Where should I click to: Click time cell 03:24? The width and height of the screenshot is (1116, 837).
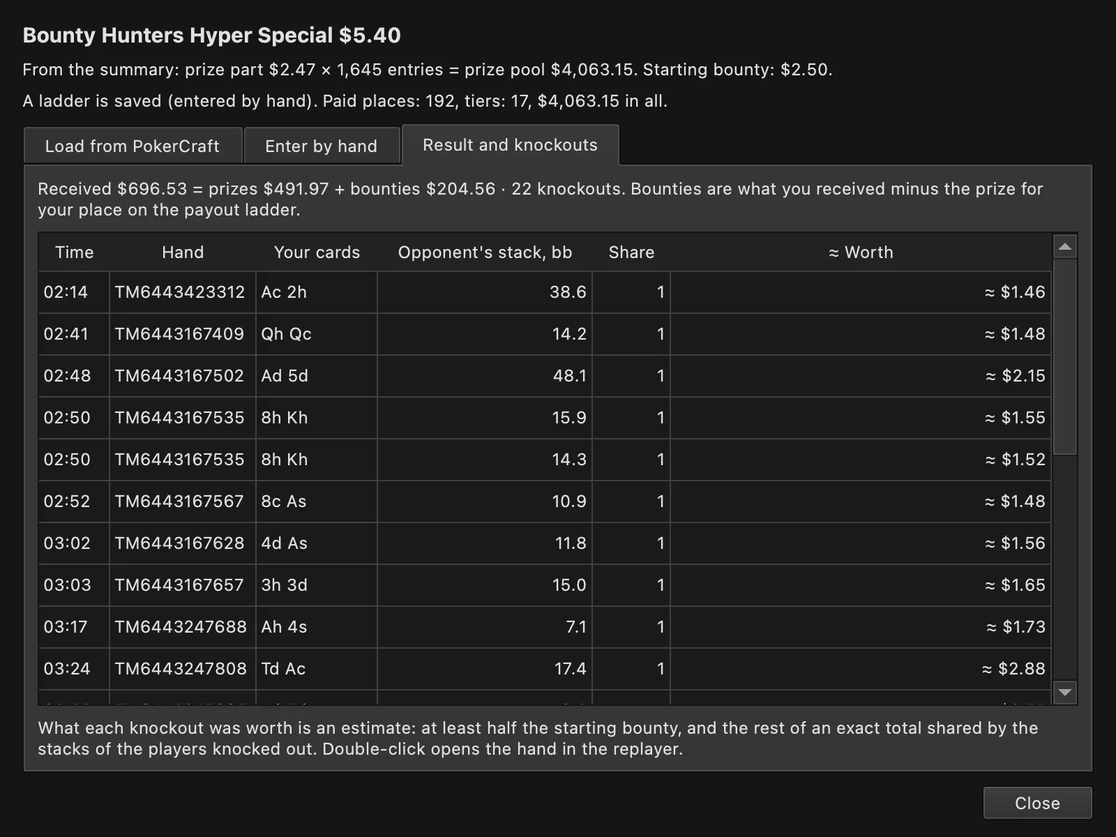click(x=74, y=669)
